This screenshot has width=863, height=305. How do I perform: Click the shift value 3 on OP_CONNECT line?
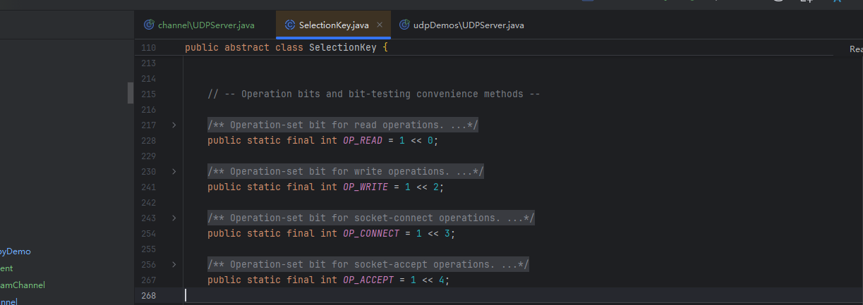point(447,234)
